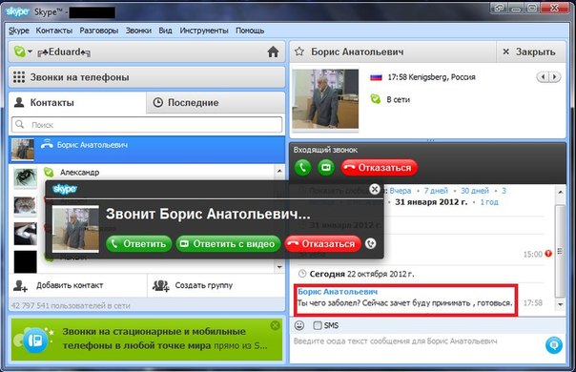
Task: Open dial pad icon for Звонки на телефоны
Action: click(x=19, y=77)
